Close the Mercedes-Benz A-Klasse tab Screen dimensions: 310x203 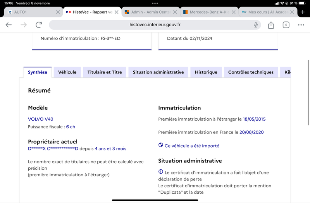(234, 12)
